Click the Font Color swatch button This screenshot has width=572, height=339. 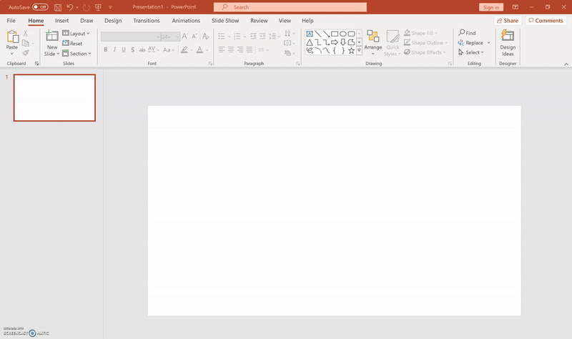[x=199, y=49]
